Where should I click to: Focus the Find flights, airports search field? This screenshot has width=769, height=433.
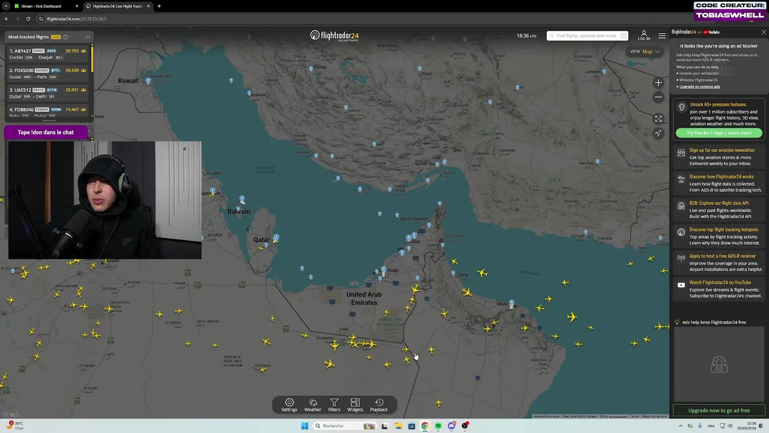point(587,35)
